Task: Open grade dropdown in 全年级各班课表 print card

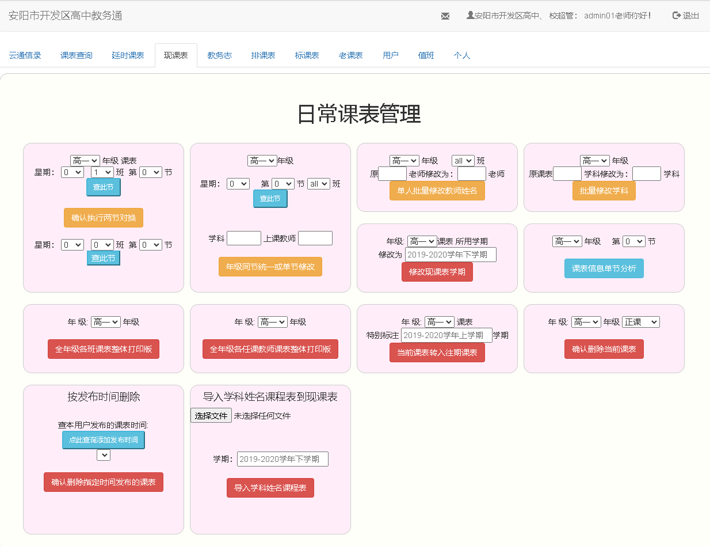Action: click(x=106, y=322)
